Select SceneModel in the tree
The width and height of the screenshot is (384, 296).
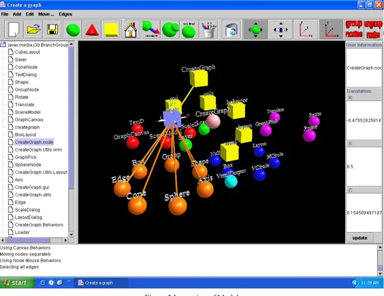(27, 112)
